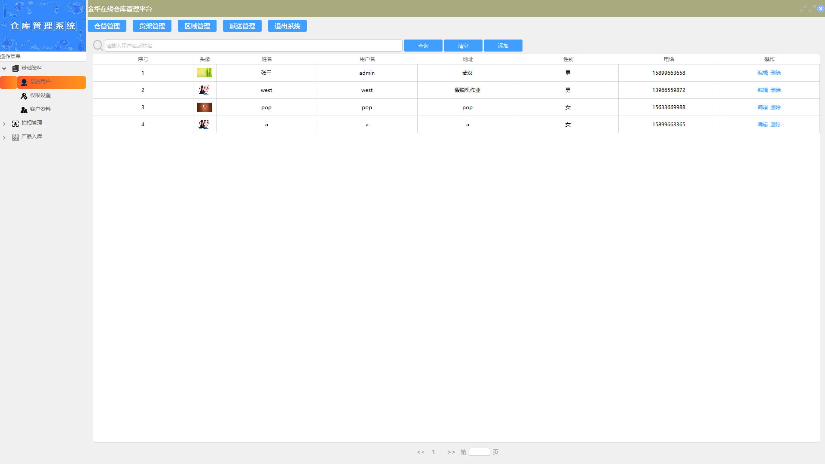825x464 pixels.
Task: Click the page number input box
Action: pyautogui.click(x=479, y=452)
